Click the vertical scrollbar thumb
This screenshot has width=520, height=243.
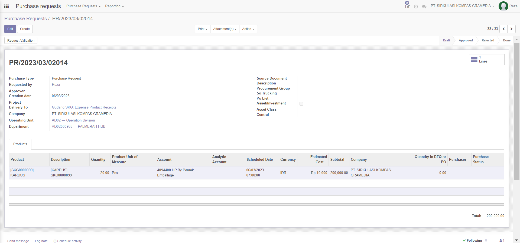coord(516,111)
